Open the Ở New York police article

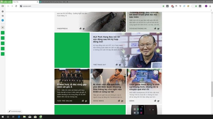click(72, 86)
